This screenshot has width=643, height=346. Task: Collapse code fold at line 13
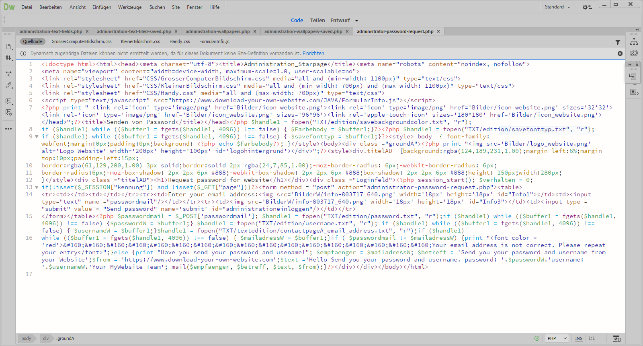[x=37, y=187]
